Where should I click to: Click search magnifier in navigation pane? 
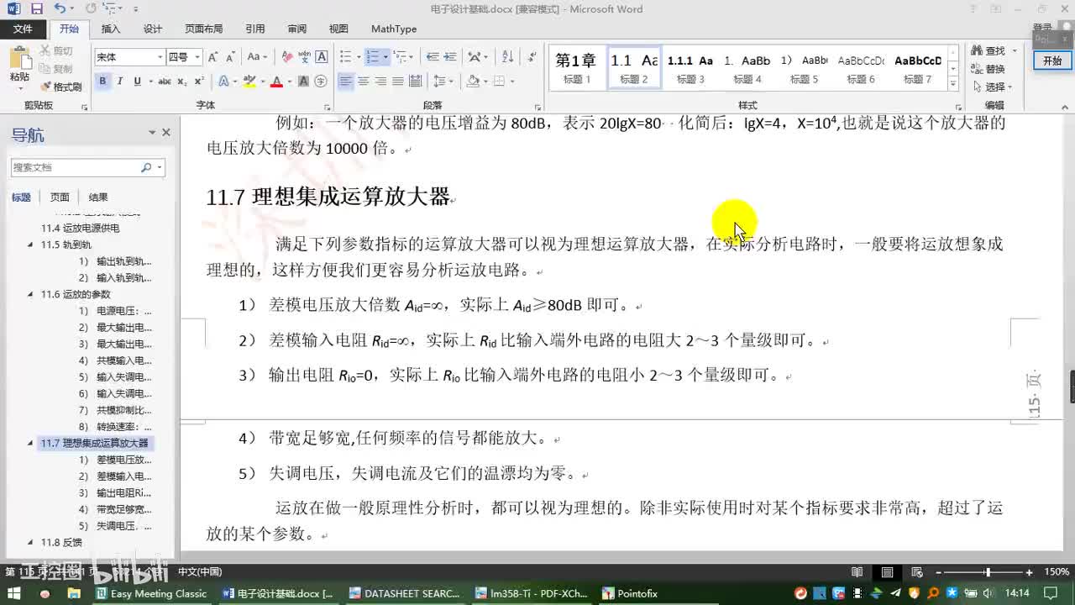(146, 167)
